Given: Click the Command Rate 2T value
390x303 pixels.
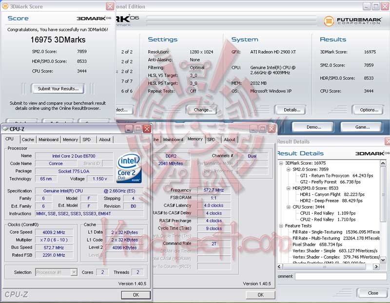Looking at the screenshot, I should (x=214, y=244).
